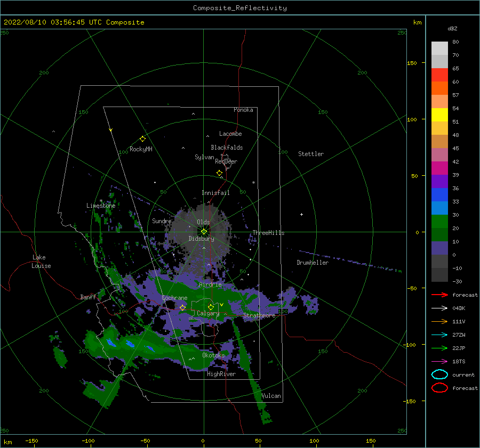
Task: Click the Vulcan city label
Action: pos(271,396)
